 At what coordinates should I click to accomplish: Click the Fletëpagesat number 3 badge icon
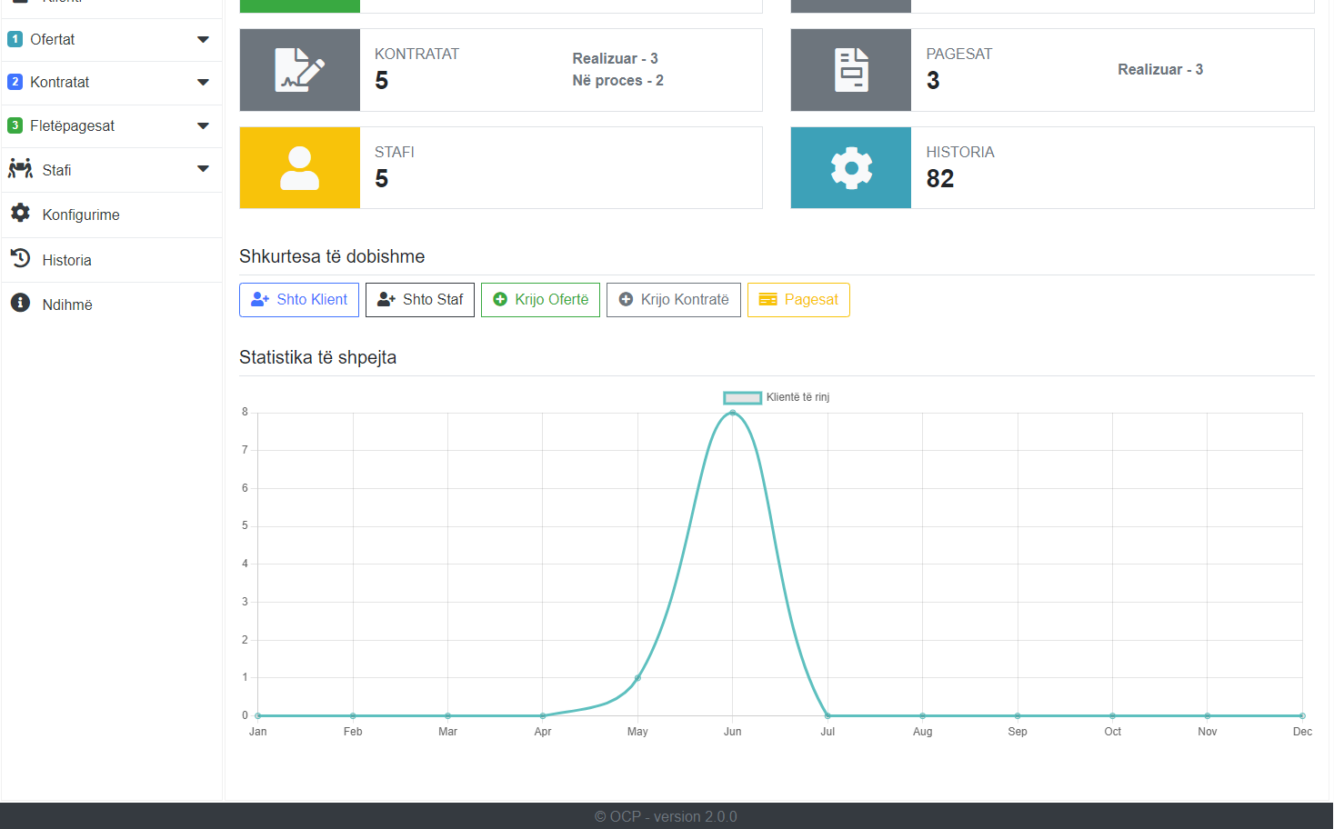point(15,125)
